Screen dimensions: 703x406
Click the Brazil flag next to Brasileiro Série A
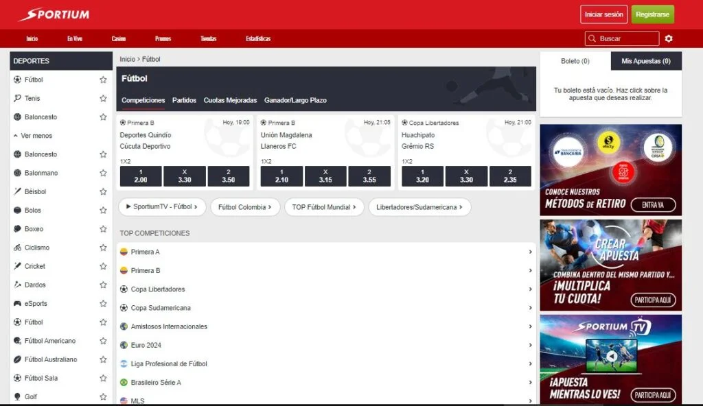point(124,383)
